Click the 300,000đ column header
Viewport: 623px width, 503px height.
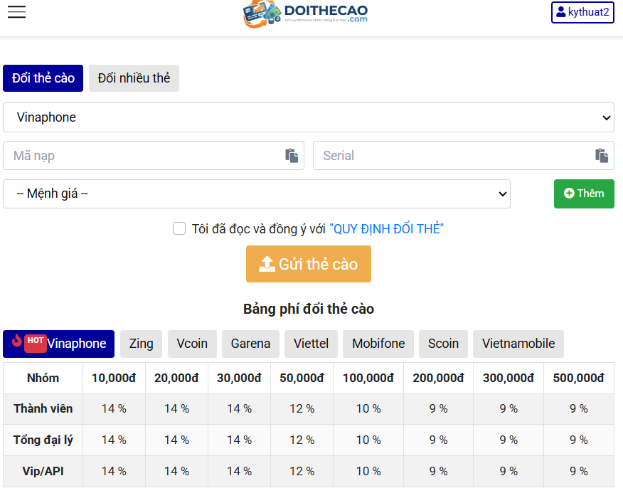click(x=508, y=378)
